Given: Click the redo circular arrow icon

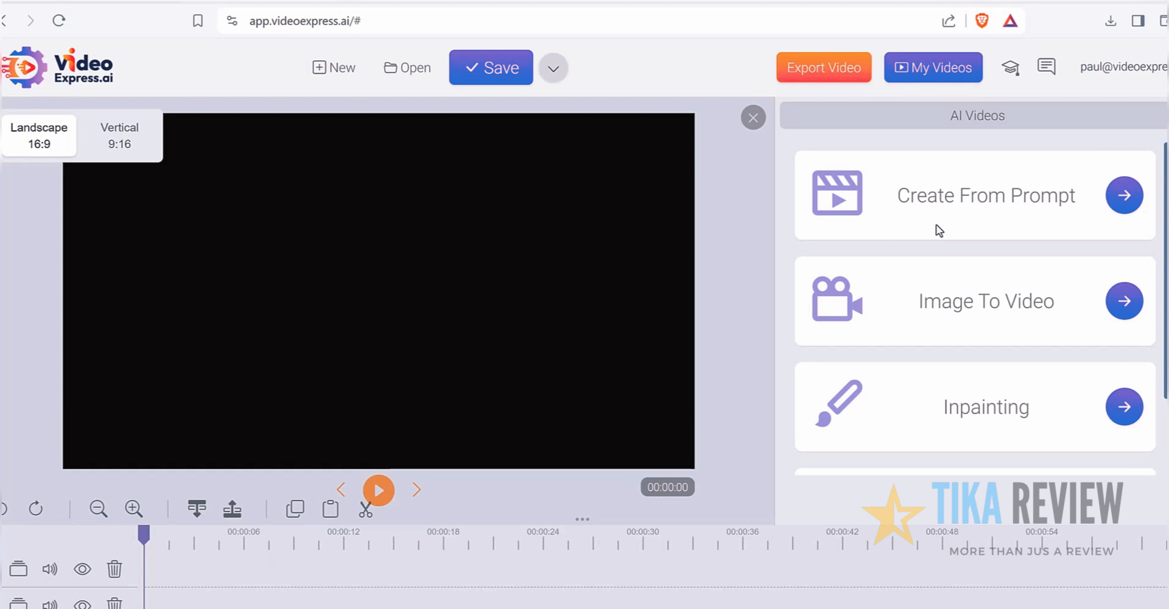Looking at the screenshot, I should tap(36, 509).
